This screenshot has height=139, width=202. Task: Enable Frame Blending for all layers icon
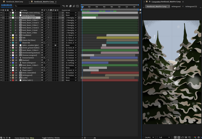click(x=70, y=6)
